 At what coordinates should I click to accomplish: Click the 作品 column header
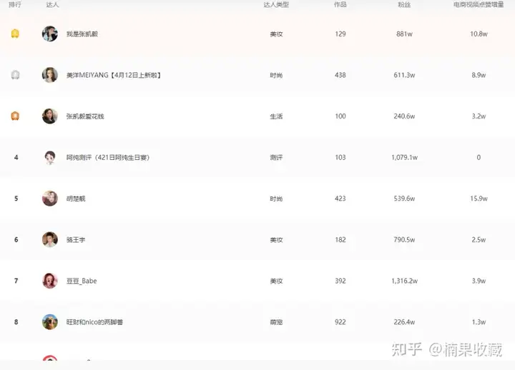(x=340, y=4)
